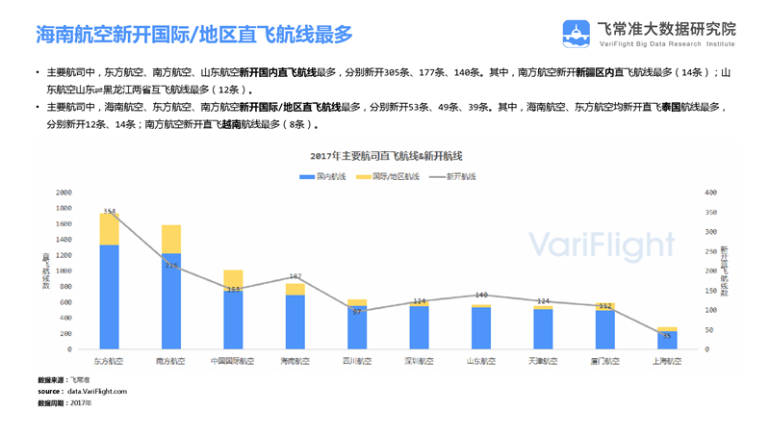The image size is (770, 438).
Task: Open the data.VariFlight.com source link
Action: (x=97, y=392)
